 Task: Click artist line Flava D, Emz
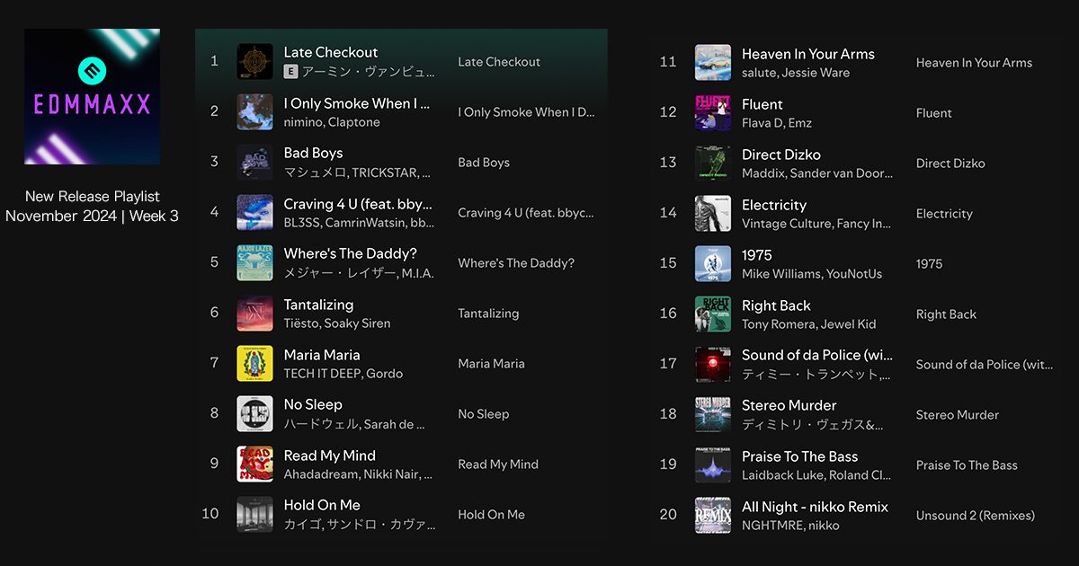coord(777,123)
